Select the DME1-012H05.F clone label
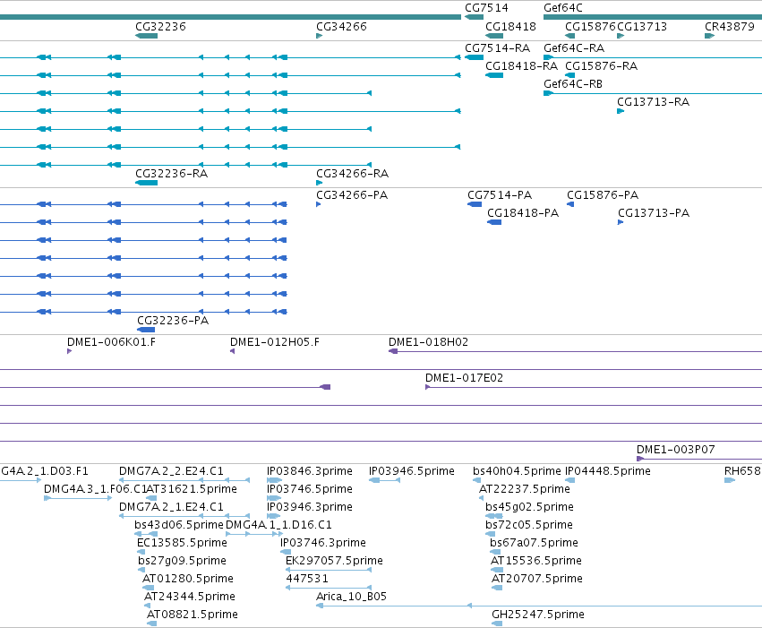Viewport: 762px width, 628px height. tap(275, 342)
